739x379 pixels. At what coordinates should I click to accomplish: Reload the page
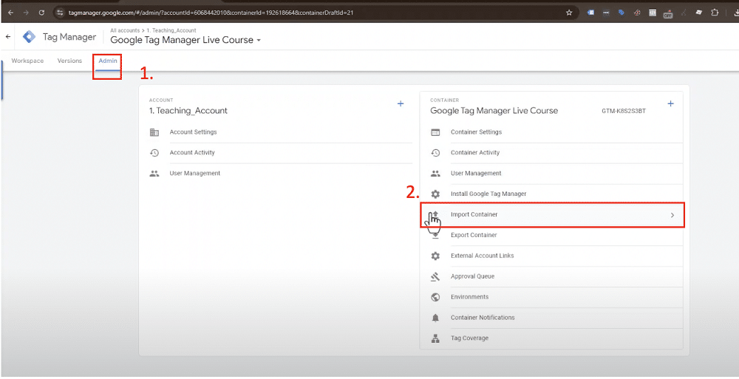point(41,13)
